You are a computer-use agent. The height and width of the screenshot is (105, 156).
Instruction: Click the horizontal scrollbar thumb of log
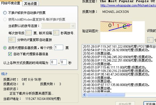pos(106,95)
